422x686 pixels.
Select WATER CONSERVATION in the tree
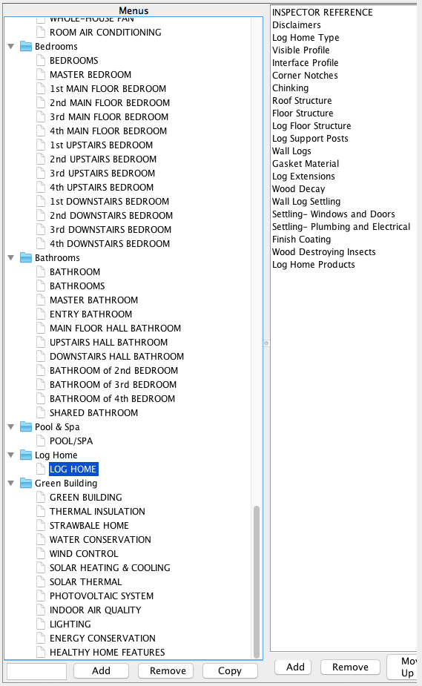[x=100, y=539]
